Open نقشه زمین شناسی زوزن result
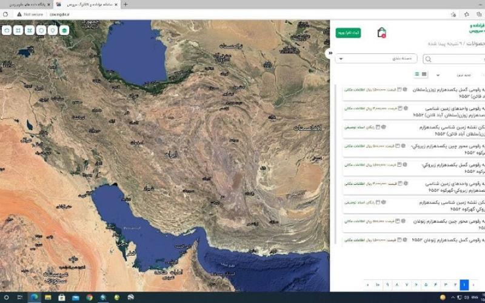The height and width of the screenshot is (303, 485). tap(452, 130)
